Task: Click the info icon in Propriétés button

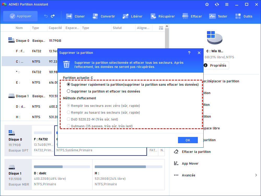Action: click(206, 65)
